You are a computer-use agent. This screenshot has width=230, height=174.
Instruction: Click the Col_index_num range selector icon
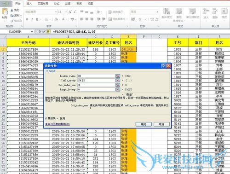118,85
